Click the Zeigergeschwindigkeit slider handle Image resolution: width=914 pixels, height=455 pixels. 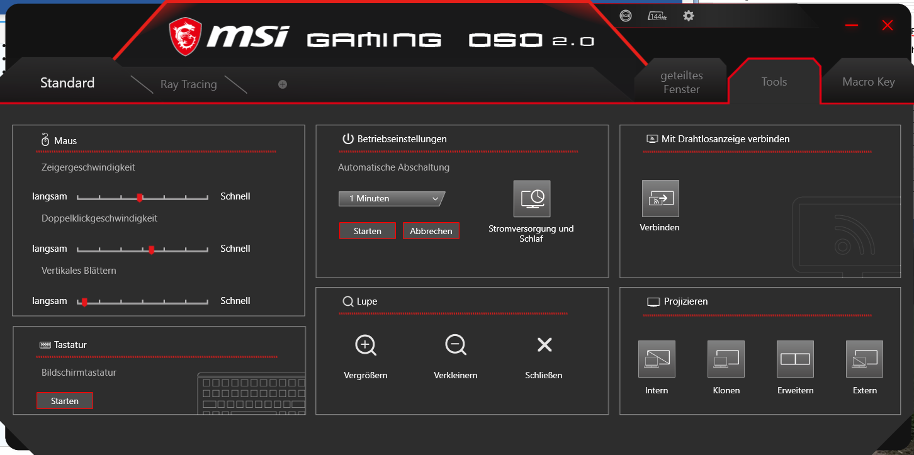140,198
